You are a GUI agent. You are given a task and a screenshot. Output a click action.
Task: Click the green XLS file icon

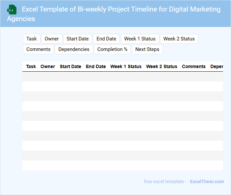12,10
